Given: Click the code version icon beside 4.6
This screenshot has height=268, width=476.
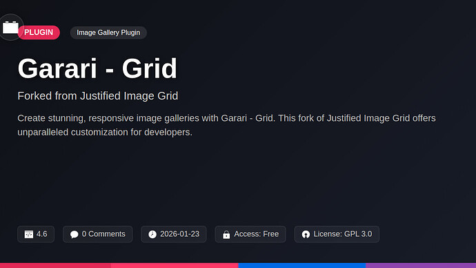Looking at the screenshot, I should 29,234.
